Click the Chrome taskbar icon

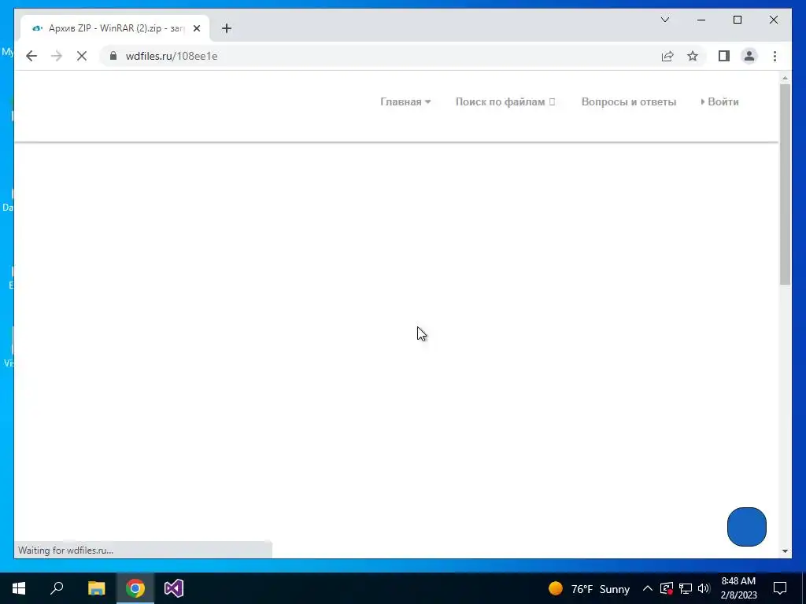click(135, 588)
